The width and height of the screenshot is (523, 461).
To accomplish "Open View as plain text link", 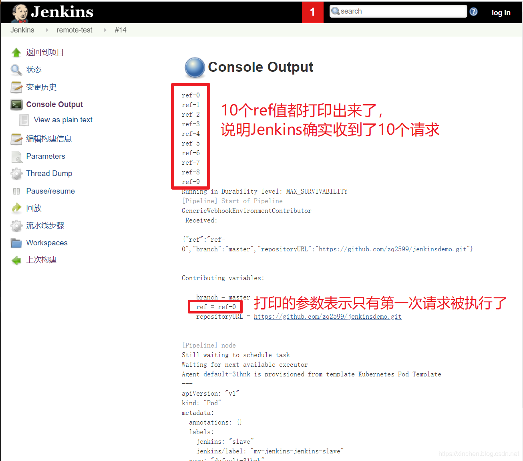I will click(63, 120).
